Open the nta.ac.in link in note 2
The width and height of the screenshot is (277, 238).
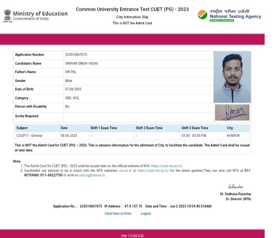(125, 170)
